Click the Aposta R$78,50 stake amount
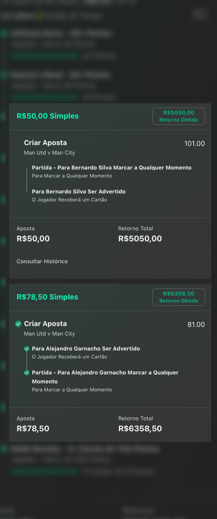Screen dimensions: 217x519 click(x=33, y=429)
